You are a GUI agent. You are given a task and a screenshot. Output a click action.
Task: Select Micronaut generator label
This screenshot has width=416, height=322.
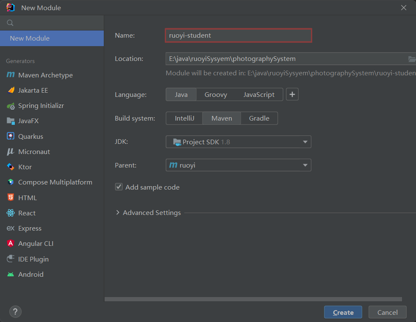point(34,151)
